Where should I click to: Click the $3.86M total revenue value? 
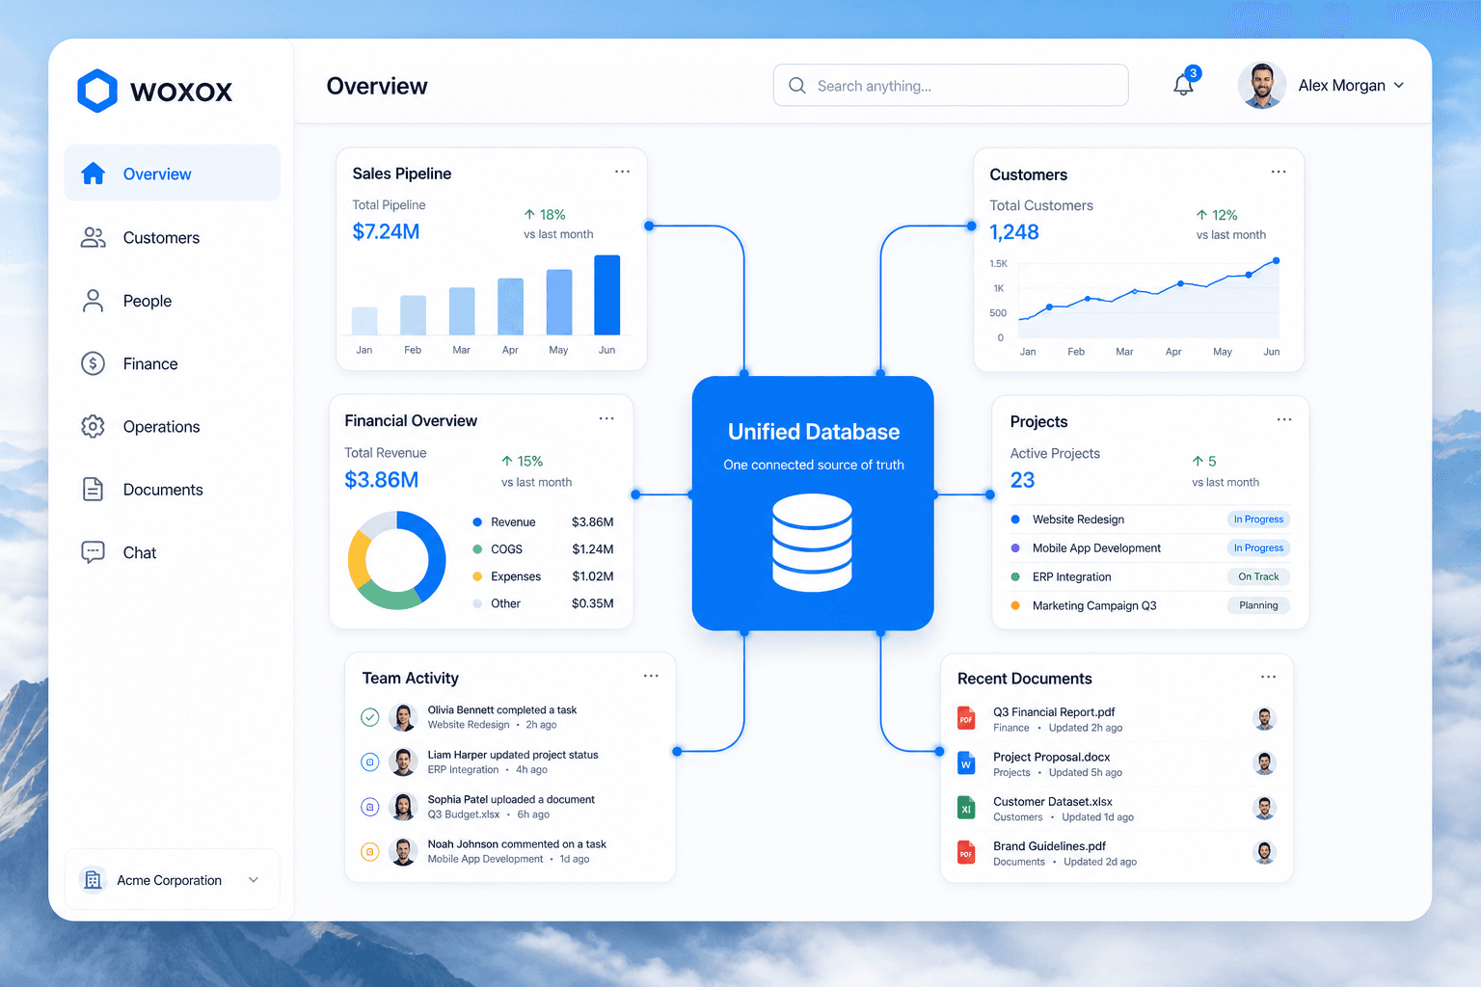382,480
